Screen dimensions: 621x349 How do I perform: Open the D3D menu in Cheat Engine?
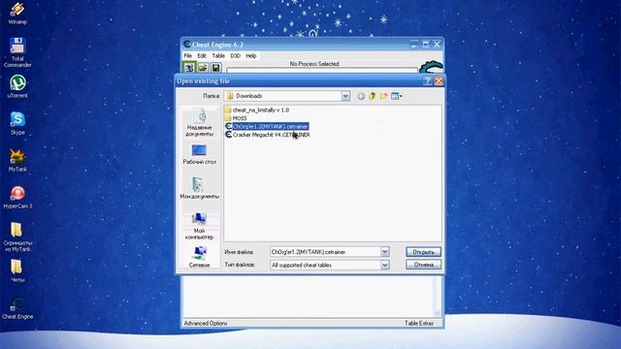(x=235, y=56)
